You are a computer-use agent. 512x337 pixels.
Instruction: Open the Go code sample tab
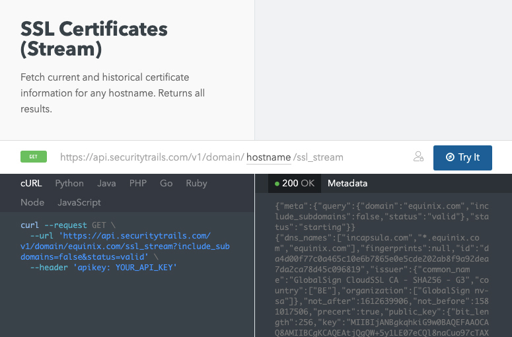(x=166, y=183)
